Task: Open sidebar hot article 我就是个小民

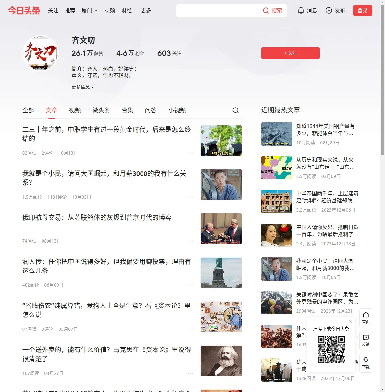Action: tap(325, 264)
